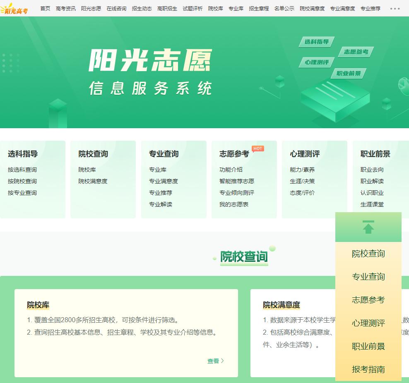The image size is (409, 383).
Task: Open 按专业查询 link
Action: point(22,193)
